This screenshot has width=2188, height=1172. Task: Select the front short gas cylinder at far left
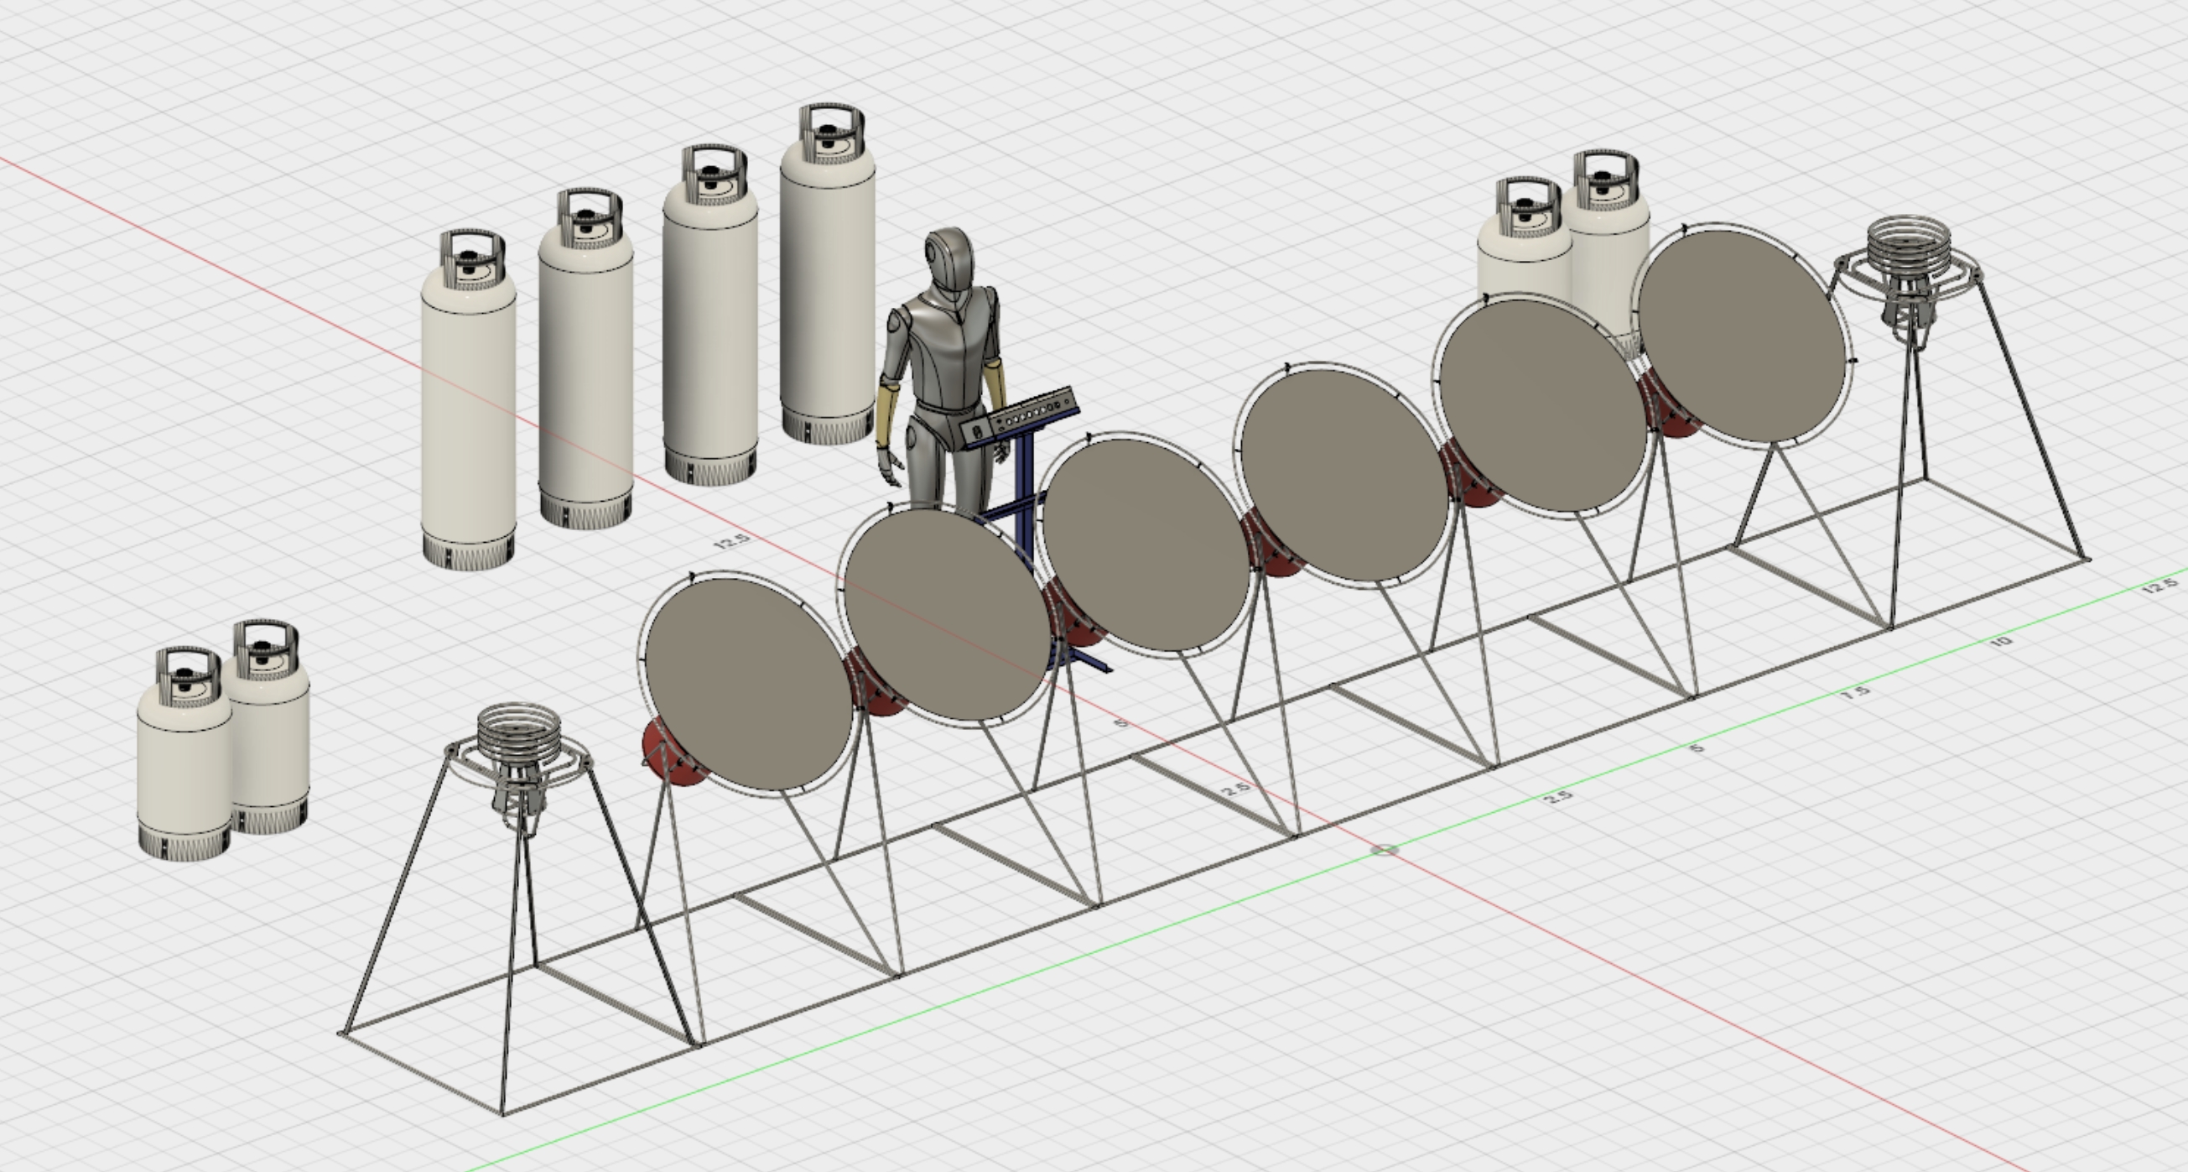click(184, 753)
